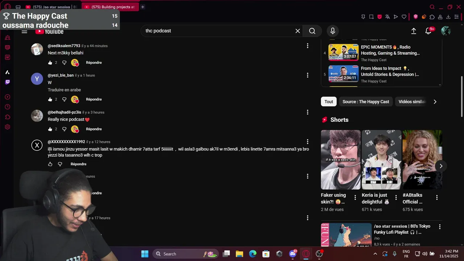
Task: Click the translate page icon in the address bar
Action: coord(388,17)
